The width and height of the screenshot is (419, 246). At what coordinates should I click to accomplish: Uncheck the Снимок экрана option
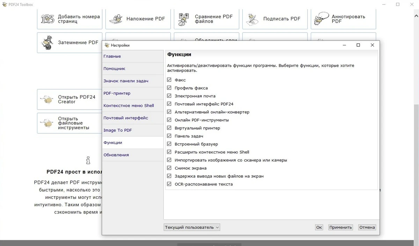click(169, 168)
